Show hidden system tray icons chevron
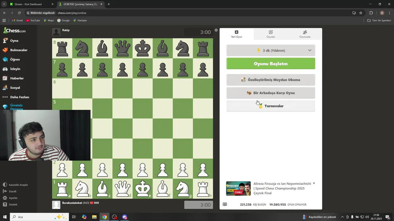This screenshot has width=394, height=221. [x=342, y=217]
